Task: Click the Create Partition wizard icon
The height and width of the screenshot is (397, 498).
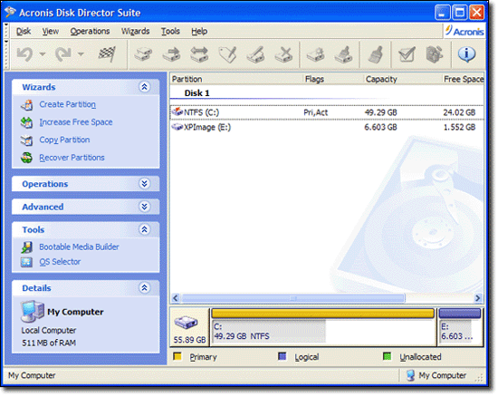Action: [26, 105]
